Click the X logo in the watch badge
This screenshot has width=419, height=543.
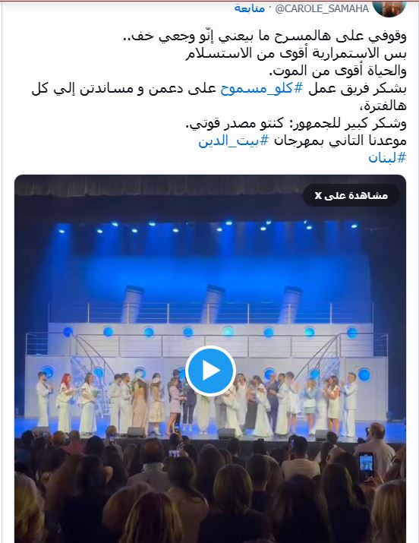pyautogui.click(x=318, y=196)
